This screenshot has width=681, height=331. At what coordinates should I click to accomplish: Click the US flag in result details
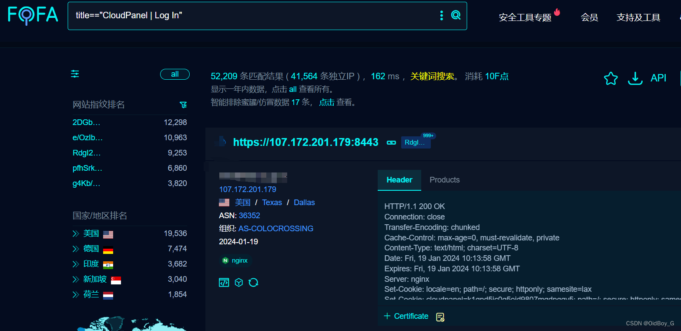coord(224,203)
